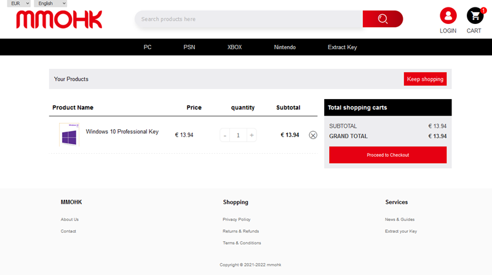Screen dimensions: 492x275
Task: Select the PC menu item
Action: pyautogui.click(x=148, y=47)
